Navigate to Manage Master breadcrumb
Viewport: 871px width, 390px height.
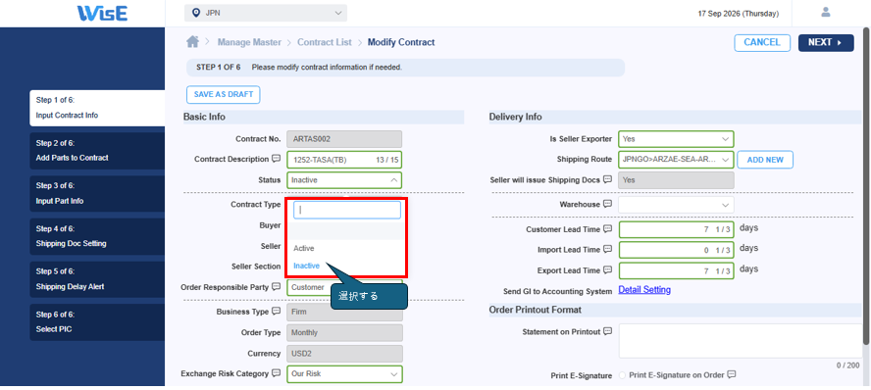click(x=249, y=42)
